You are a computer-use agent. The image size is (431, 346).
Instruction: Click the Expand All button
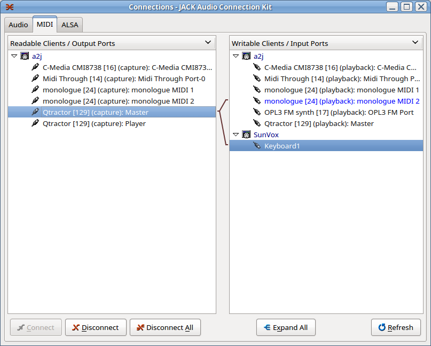coord(286,327)
